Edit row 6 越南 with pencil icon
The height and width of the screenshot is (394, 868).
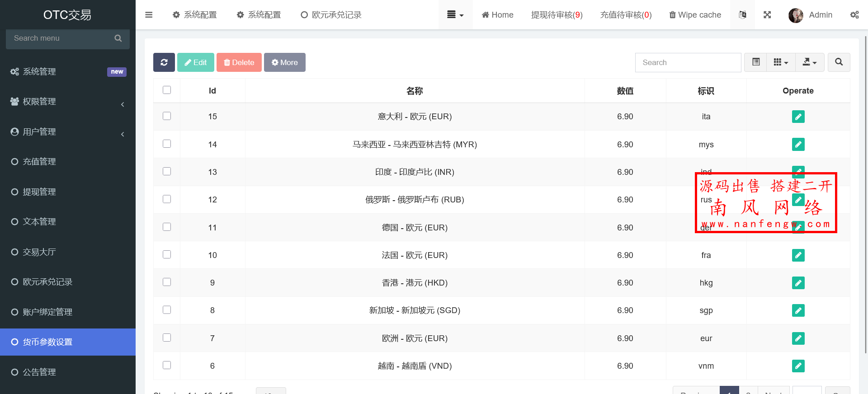pyautogui.click(x=798, y=366)
